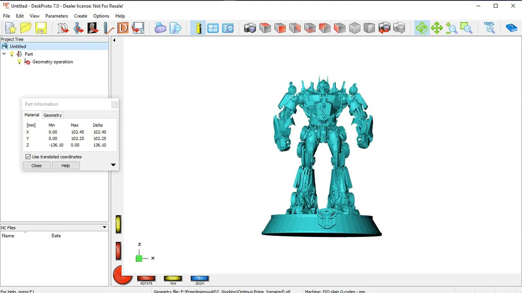Viewport: 522px width, 293px height.
Task: Select Geometry operation tree item
Action: pyautogui.click(x=53, y=62)
